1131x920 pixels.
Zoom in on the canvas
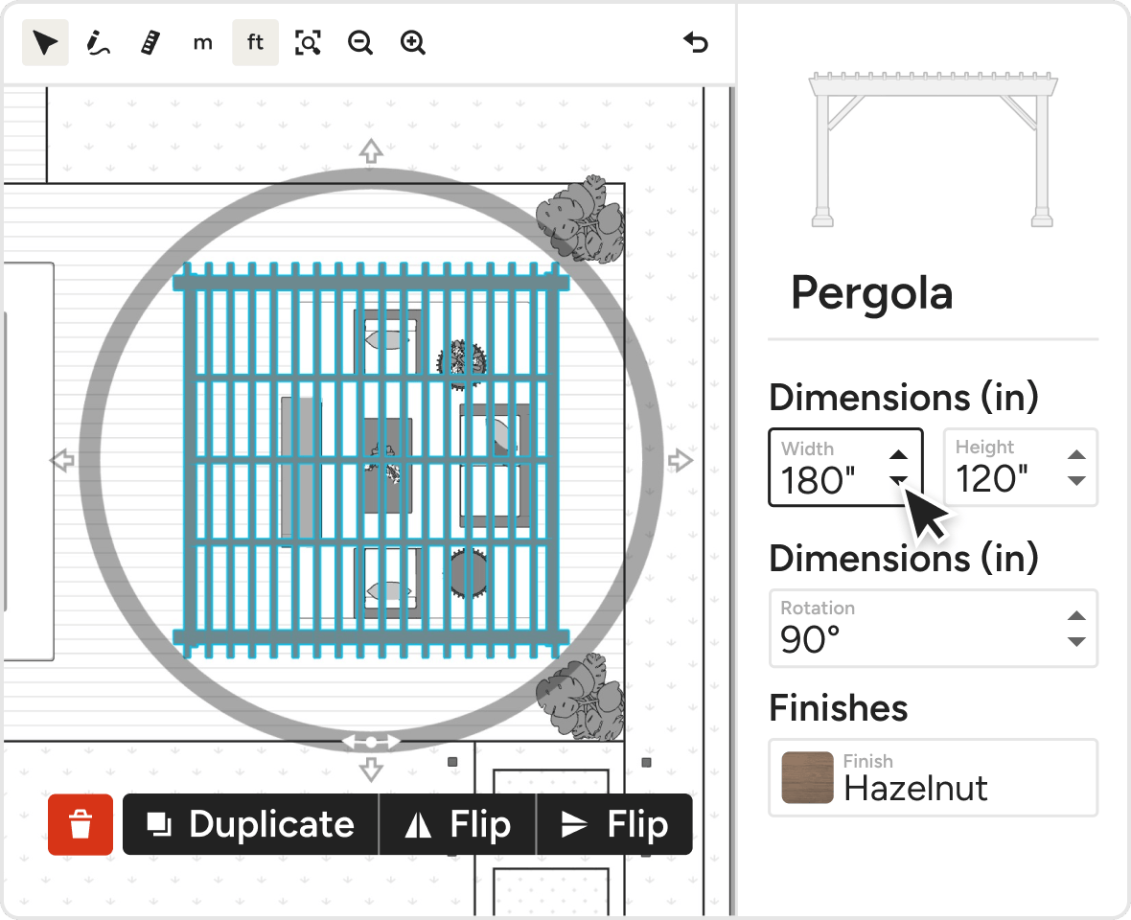tap(413, 43)
